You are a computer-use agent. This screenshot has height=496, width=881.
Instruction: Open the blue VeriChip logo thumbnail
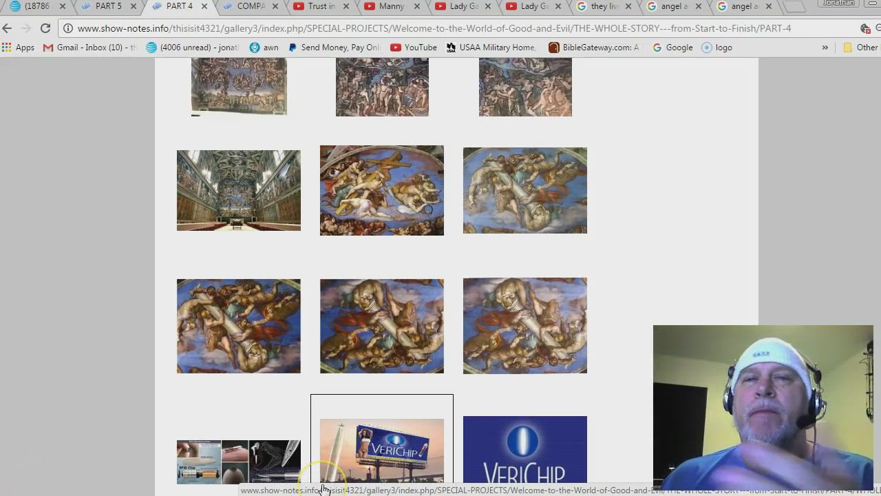(x=525, y=451)
